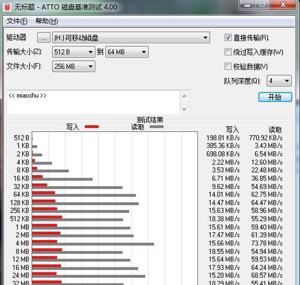This screenshot has height=285, width=300.
Task: Click the description box scroll down arrow
Action: 184,109
